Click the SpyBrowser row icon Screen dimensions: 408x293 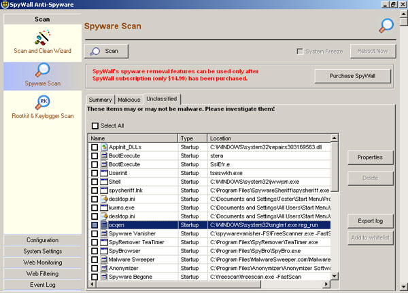point(104,251)
